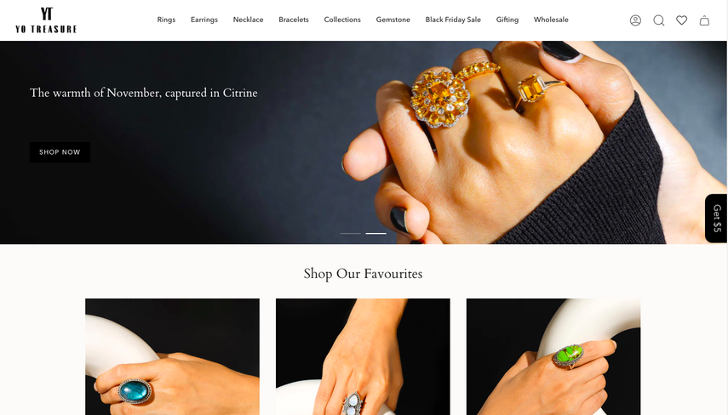This screenshot has height=415, width=728.
Task: Click the Yo Treasure logo
Action: [x=46, y=20]
